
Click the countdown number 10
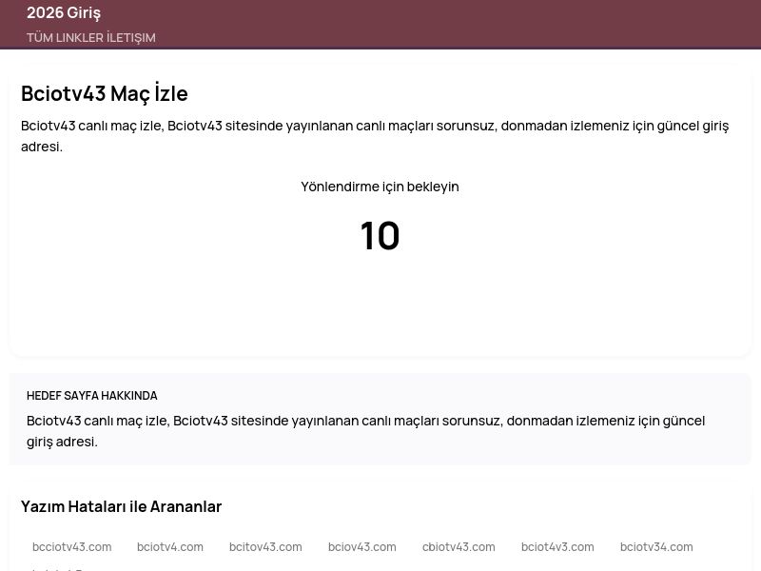[x=380, y=235]
